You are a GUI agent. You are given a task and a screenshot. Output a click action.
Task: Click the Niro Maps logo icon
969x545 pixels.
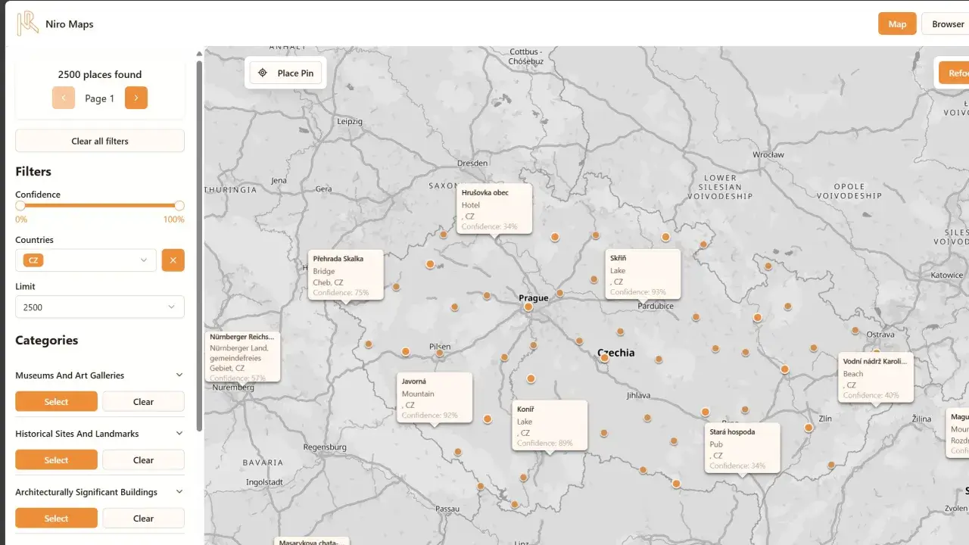click(28, 23)
